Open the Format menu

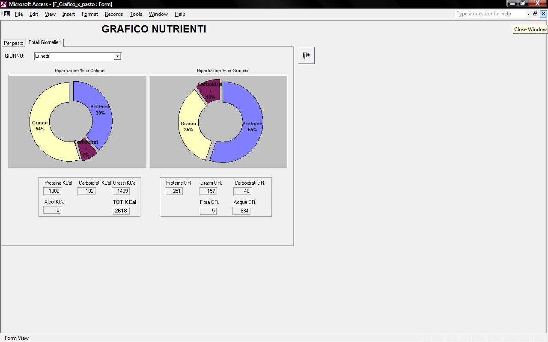pyautogui.click(x=89, y=14)
